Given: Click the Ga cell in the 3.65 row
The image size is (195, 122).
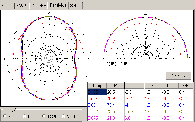Looking at the screenshot, I should [153, 105].
